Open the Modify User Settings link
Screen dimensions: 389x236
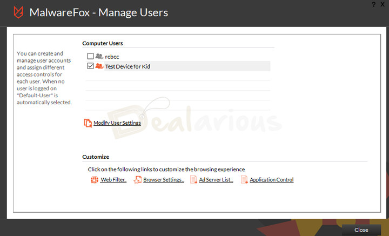coord(117,123)
